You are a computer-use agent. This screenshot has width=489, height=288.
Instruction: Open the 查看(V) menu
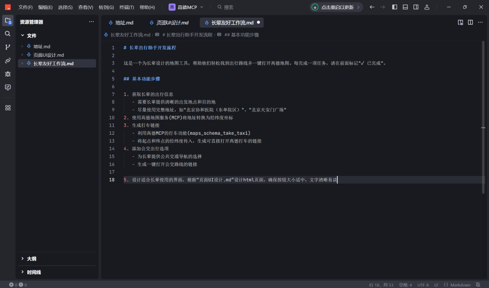[86, 7]
